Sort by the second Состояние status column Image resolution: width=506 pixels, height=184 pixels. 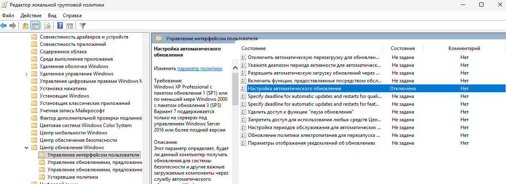coord(403,48)
